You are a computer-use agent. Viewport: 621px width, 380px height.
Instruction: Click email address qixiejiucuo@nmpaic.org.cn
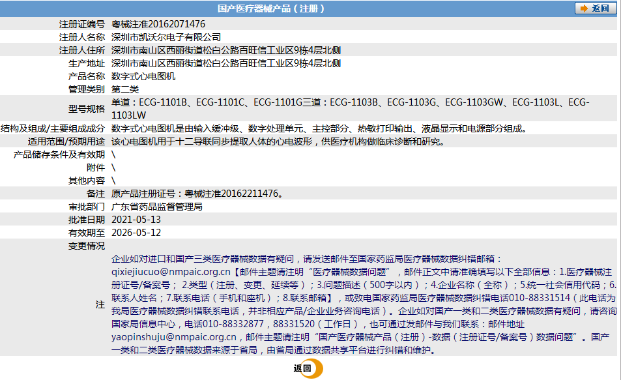(171, 272)
